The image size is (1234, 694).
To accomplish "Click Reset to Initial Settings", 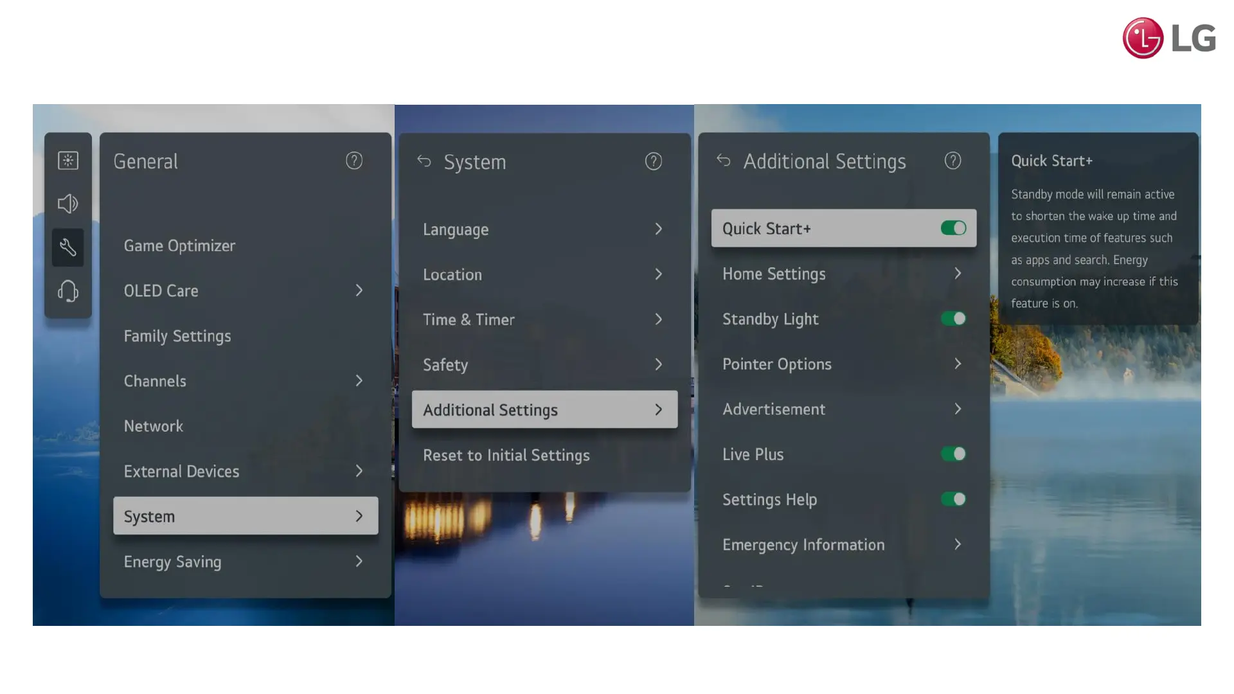I will (x=506, y=455).
